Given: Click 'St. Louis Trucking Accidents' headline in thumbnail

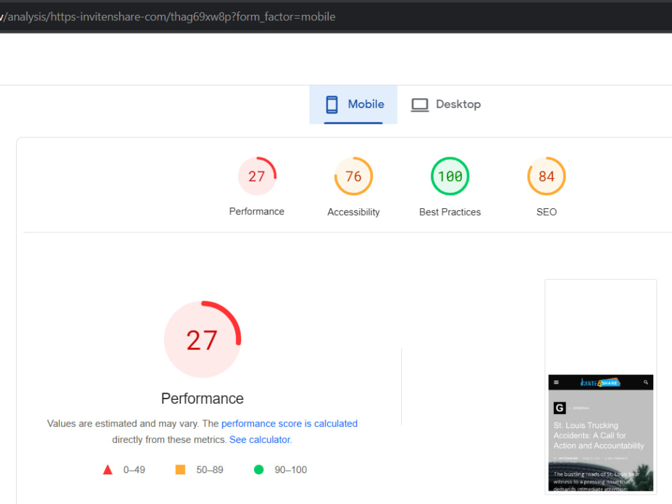Looking at the screenshot, I should (x=598, y=435).
